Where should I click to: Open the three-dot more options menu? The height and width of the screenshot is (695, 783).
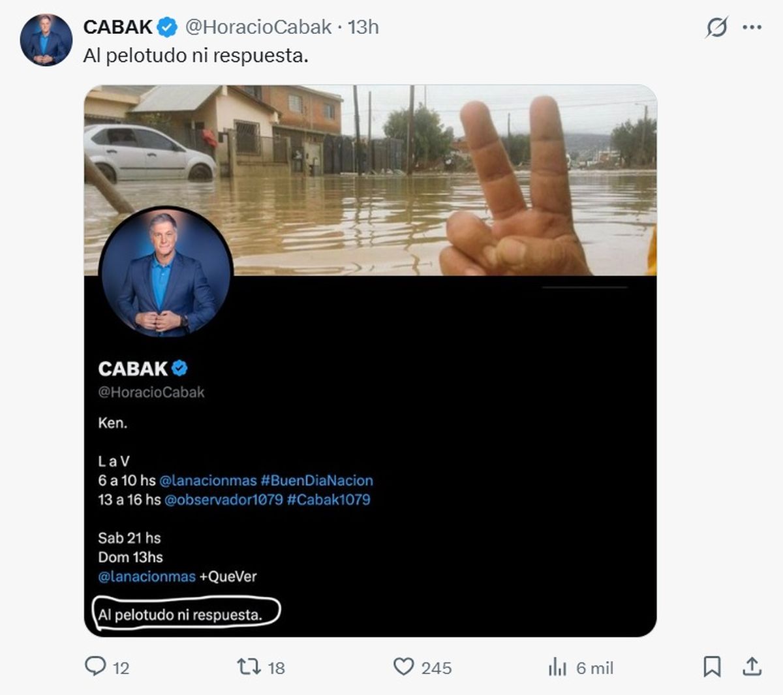752,27
